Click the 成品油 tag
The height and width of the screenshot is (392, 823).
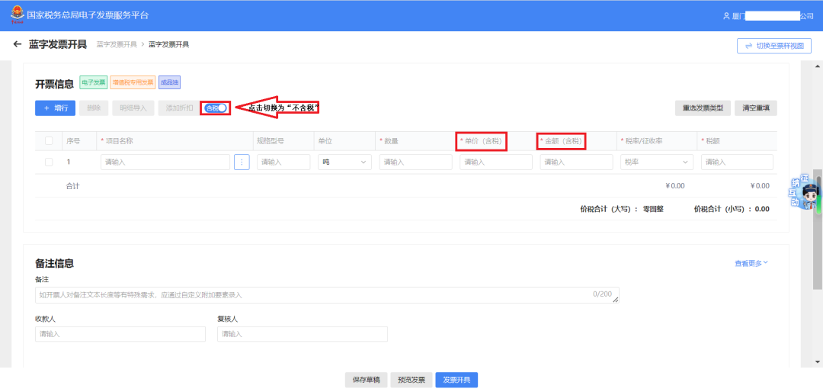[x=169, y=82]
